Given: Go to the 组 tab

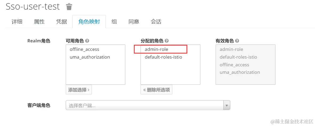Looking at the screenshot, I should tap(114, 22).
